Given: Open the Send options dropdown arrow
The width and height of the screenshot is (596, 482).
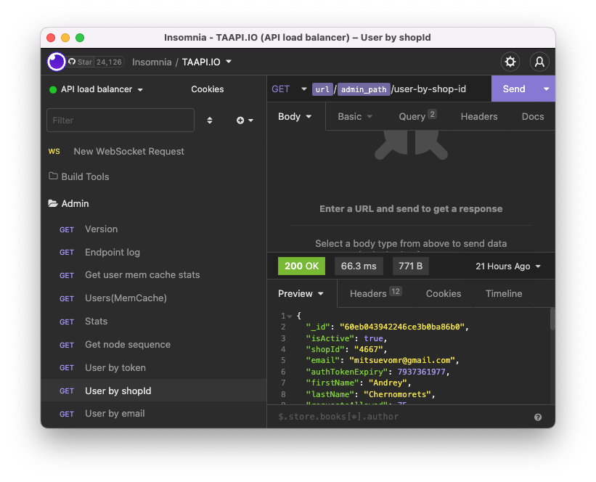Looking at the screenshot, I should click(546, 89).
